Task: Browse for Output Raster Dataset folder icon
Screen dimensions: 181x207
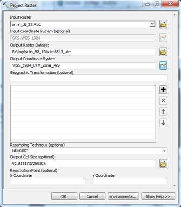Action: click(163, 52)
